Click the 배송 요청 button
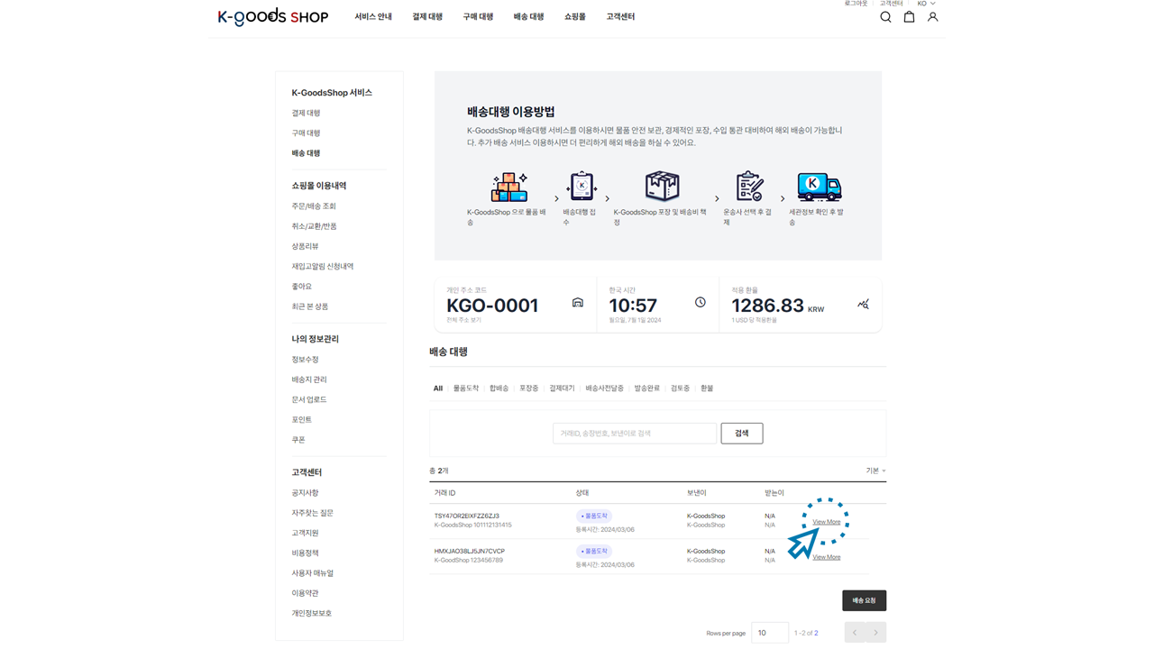 tap(864, 600)
